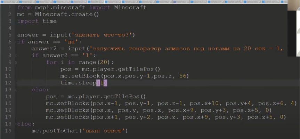Collapse the indented else block on line 13
This screenshot has height=139, width=300.
(x=15, y=90)
